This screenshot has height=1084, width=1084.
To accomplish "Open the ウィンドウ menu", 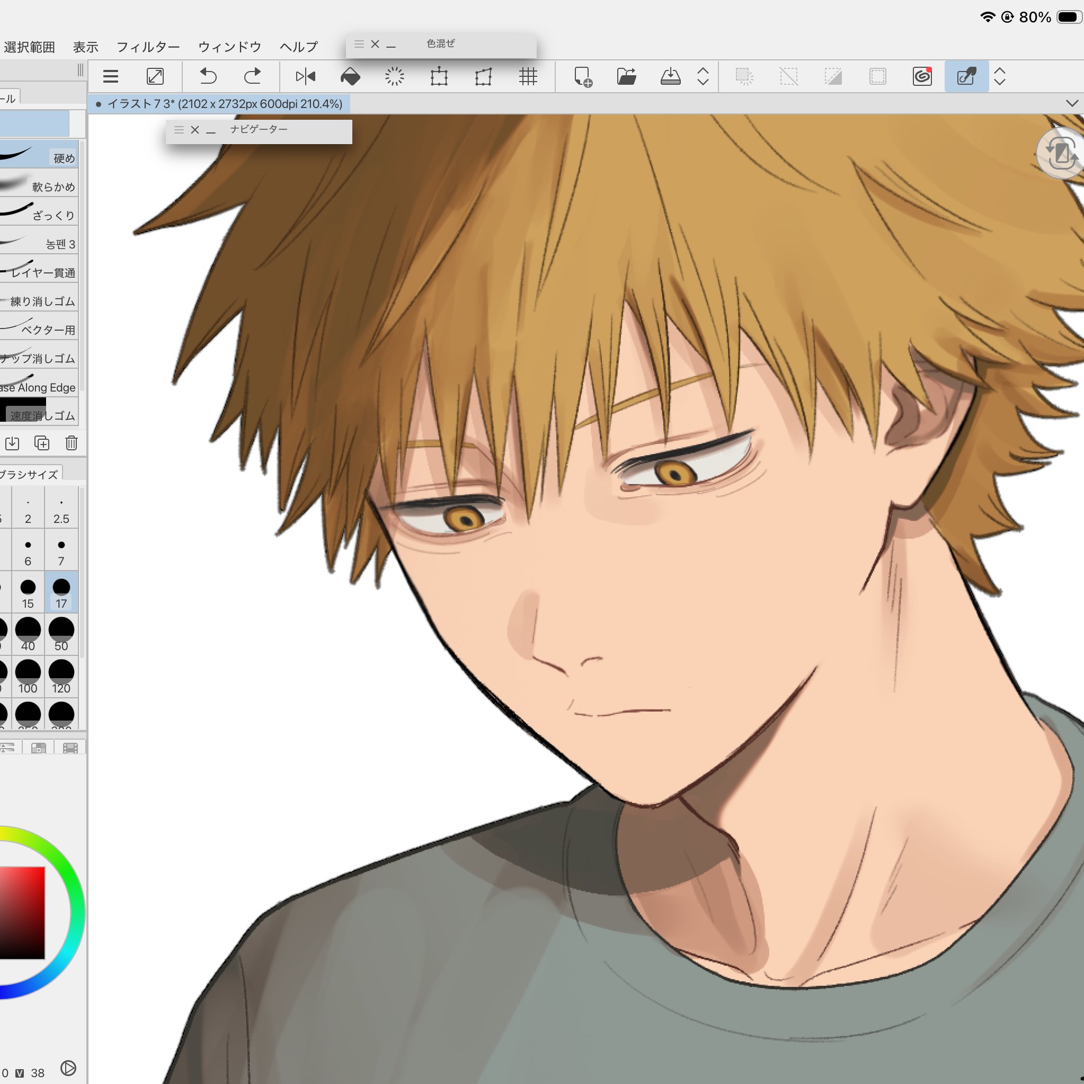I will coord(229,47).
